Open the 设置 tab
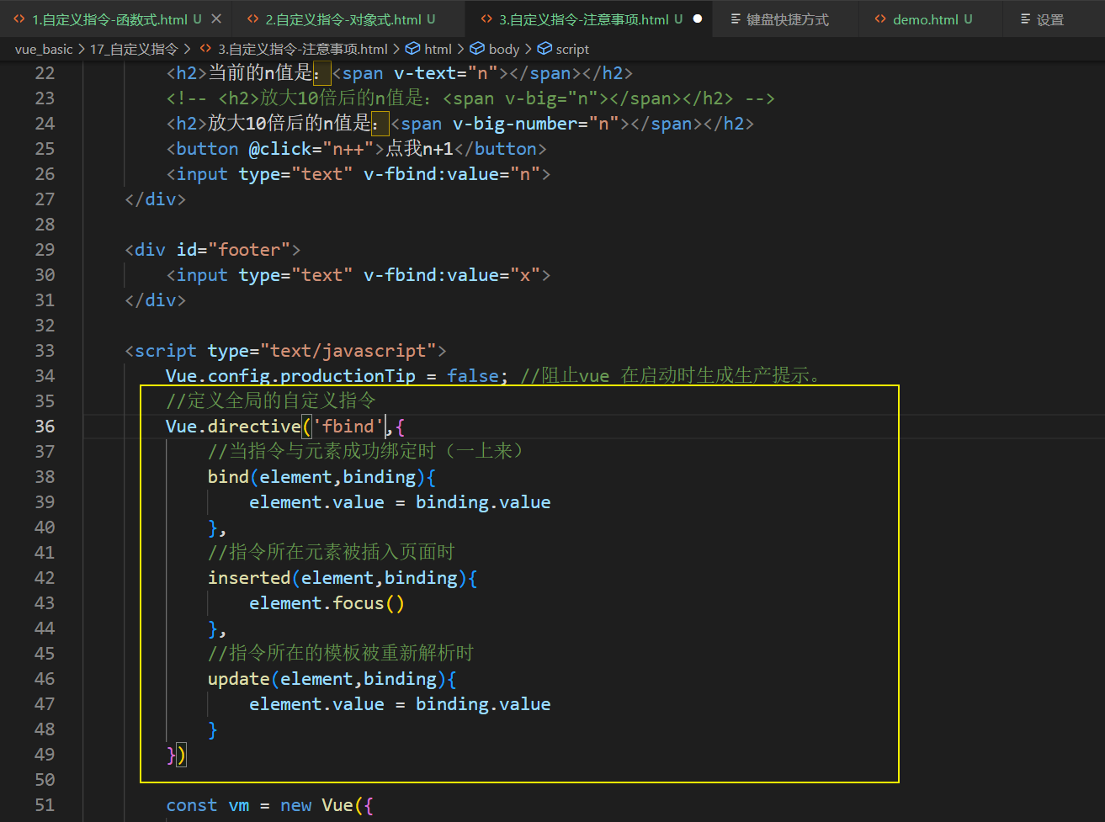The image size is (1105, 822). point(1049,19)
